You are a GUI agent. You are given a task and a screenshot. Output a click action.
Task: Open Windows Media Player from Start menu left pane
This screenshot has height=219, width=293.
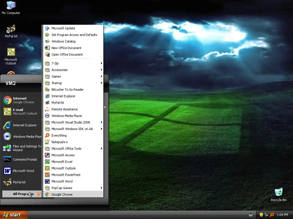[x=22, y=137]
